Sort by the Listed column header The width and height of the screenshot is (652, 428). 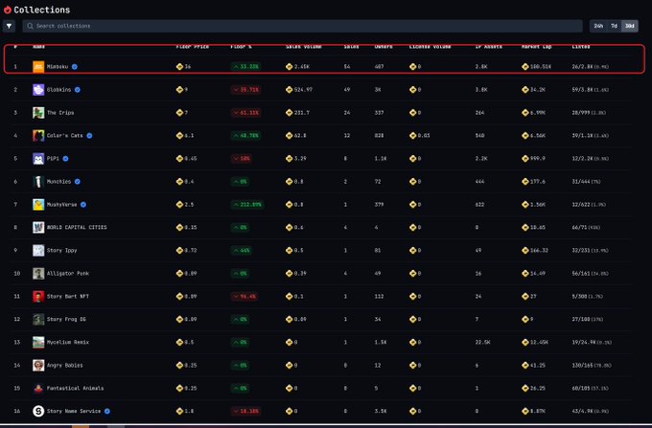[581, 45]
